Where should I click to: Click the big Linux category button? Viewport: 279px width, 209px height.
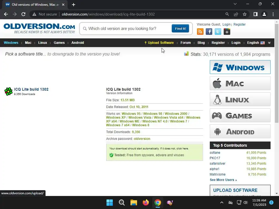click(x=240, y=99)
